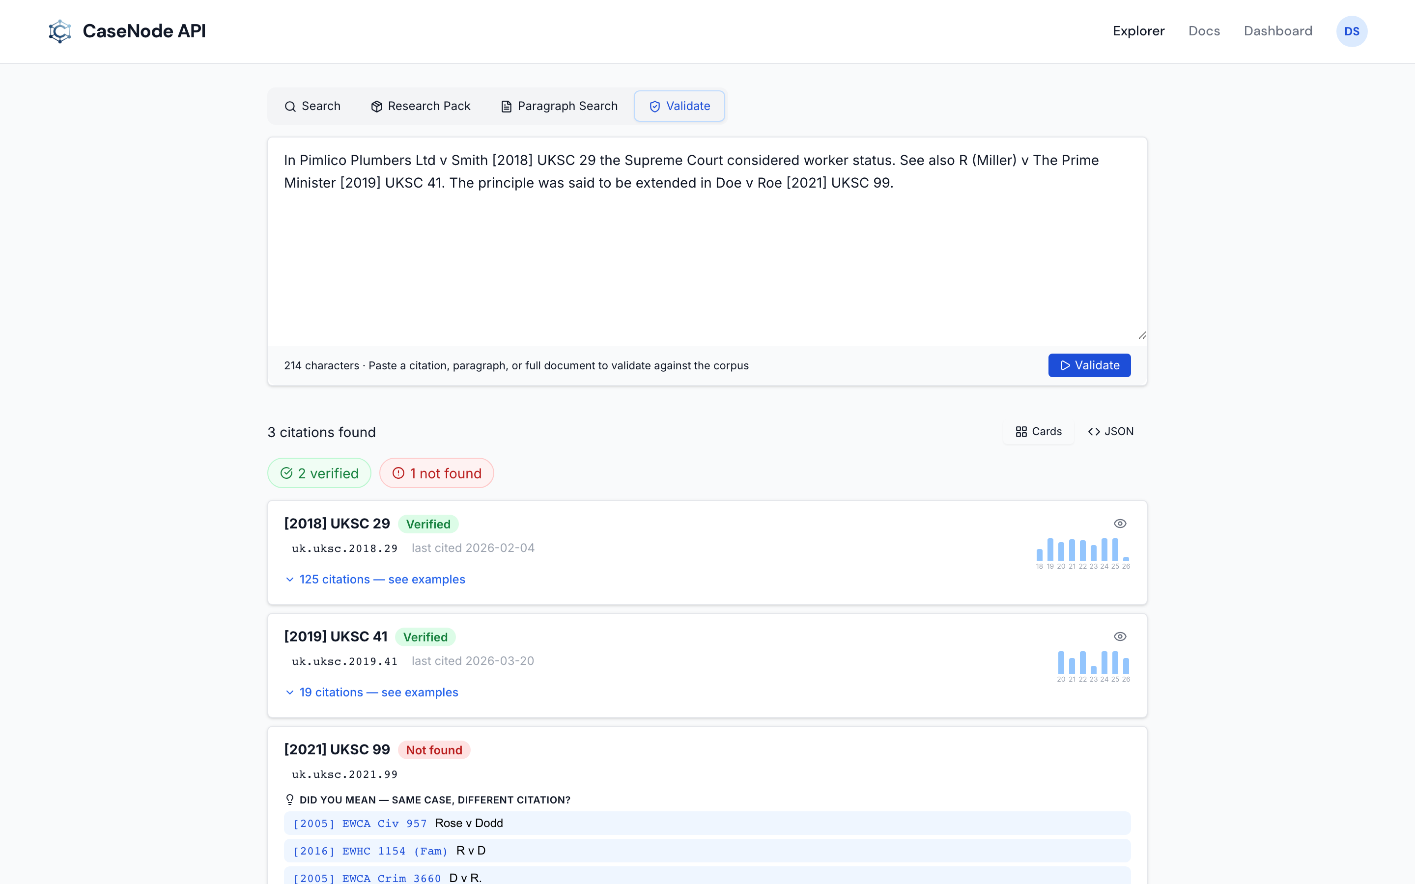This screenshot has height=884, width=1415.
Task: Expand 125 citations — see examples
Action: click(x=375, y=580)
